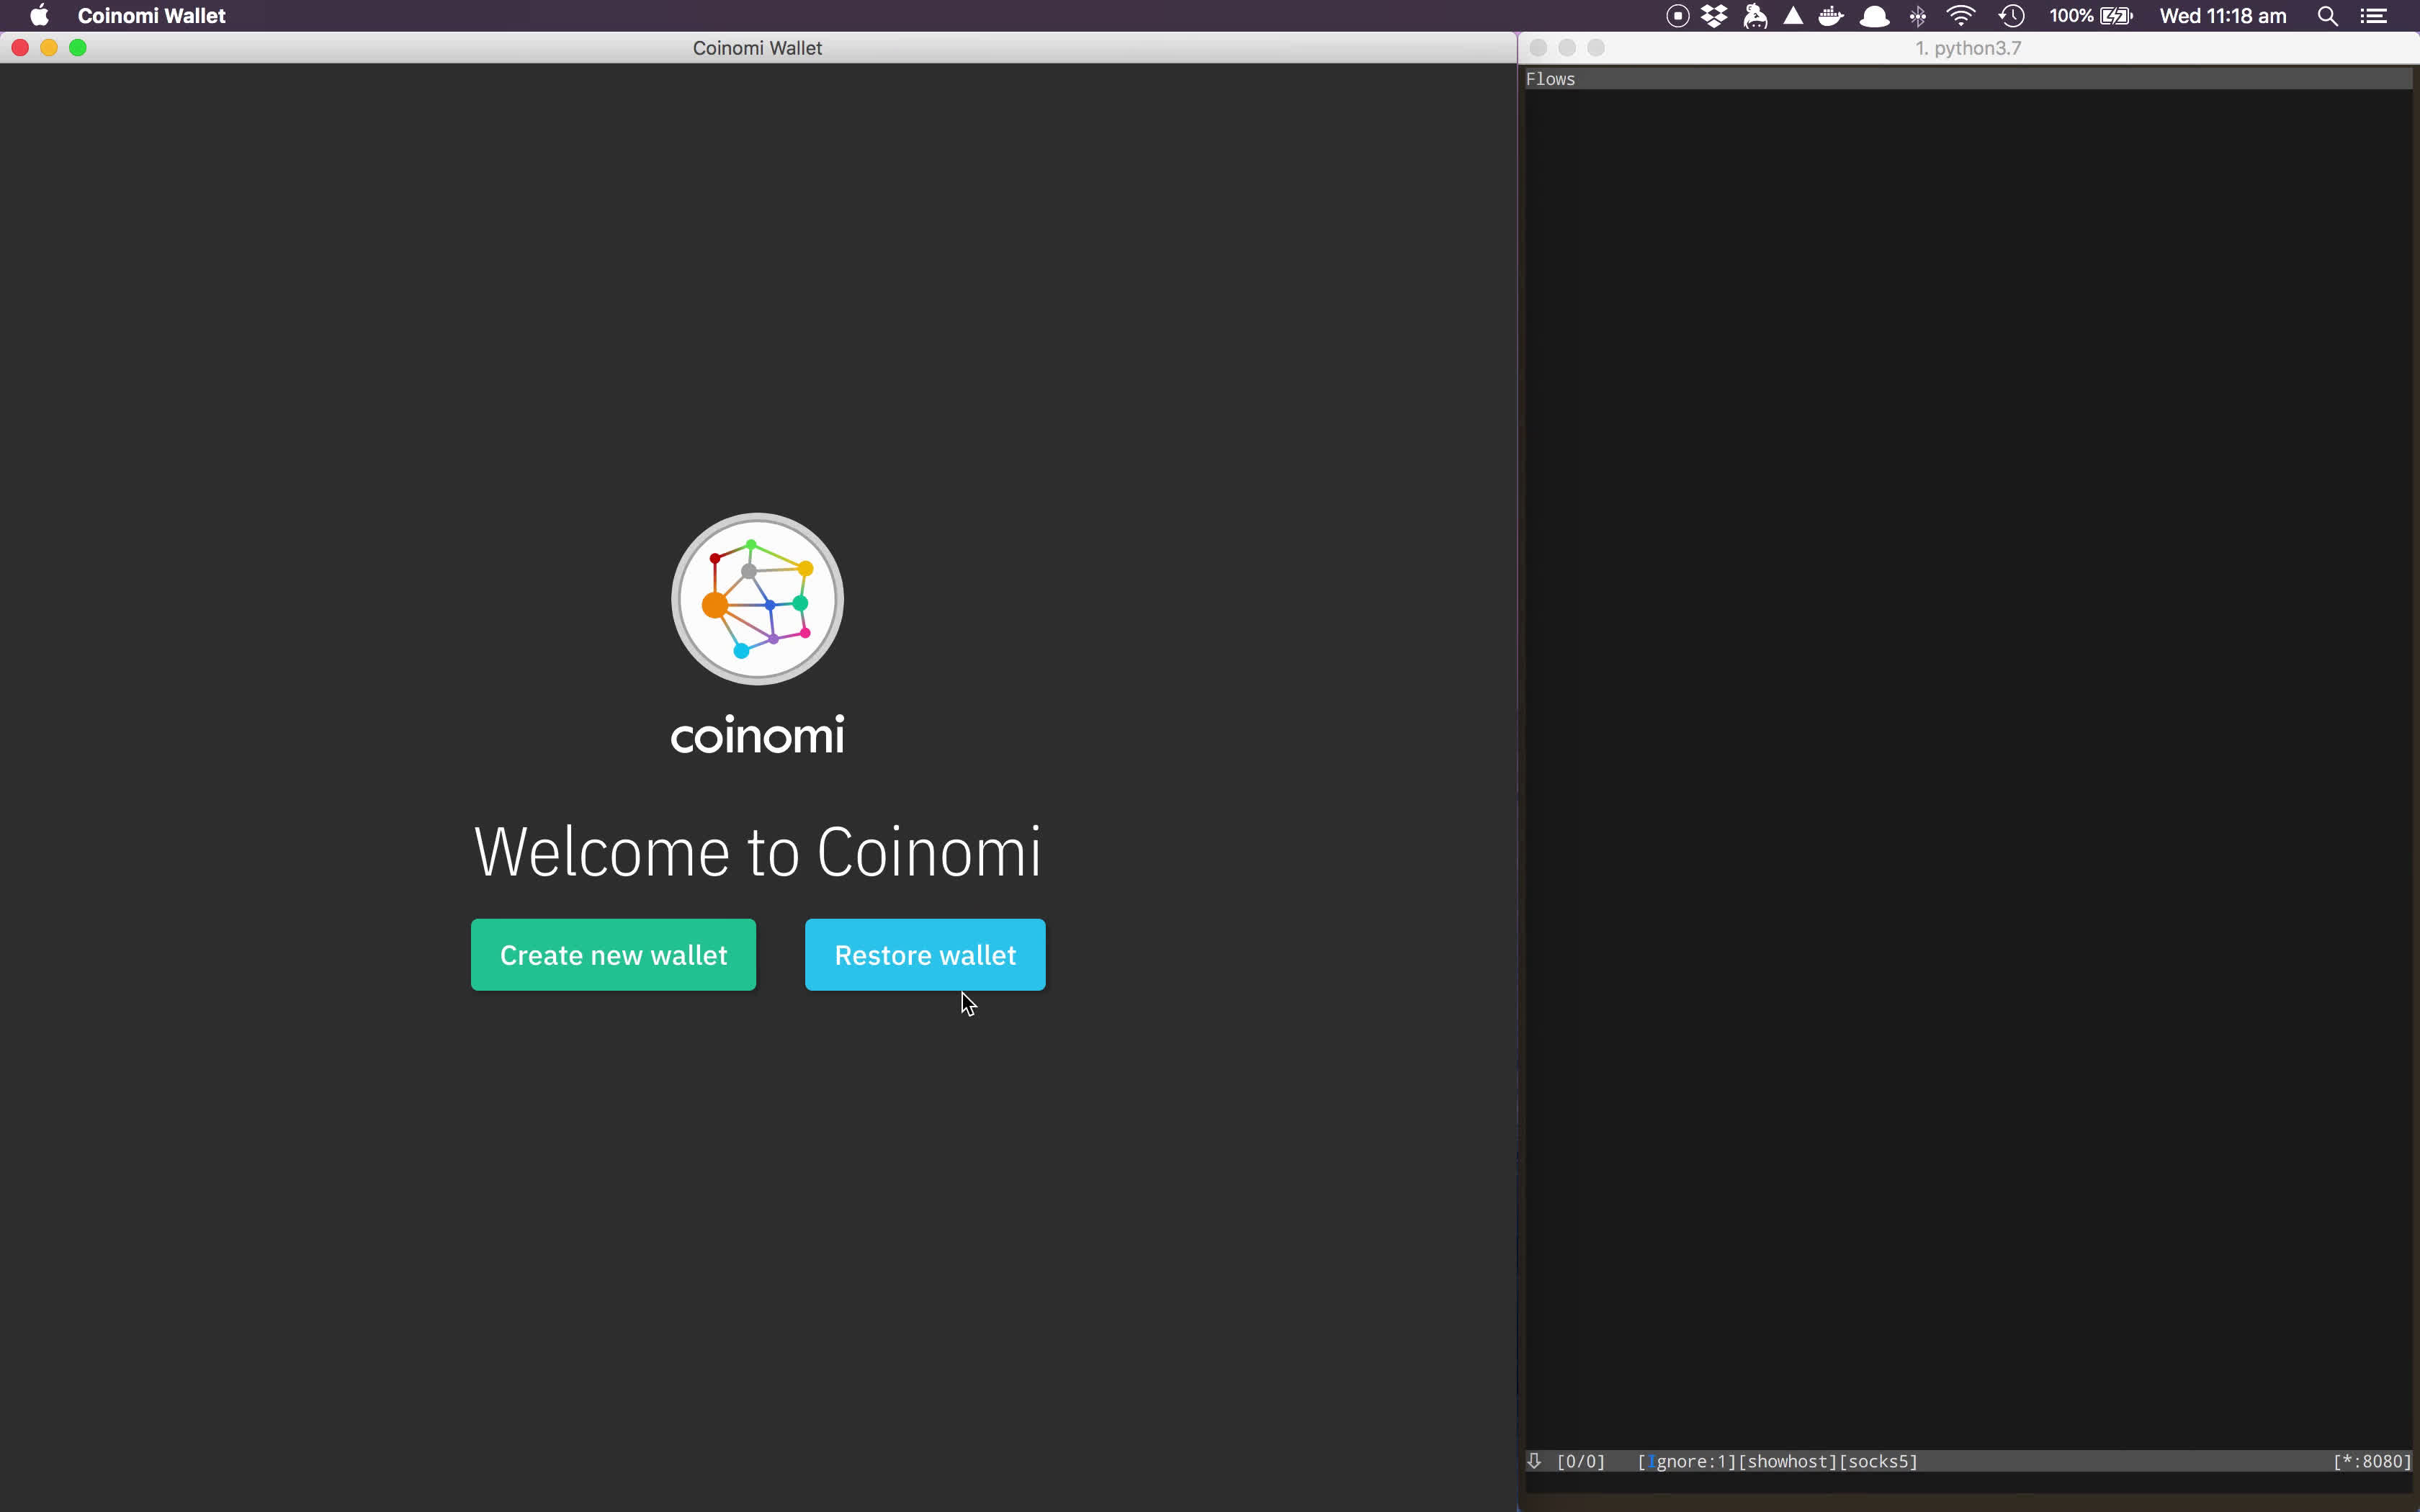Click the showhost option in status bar
Viewport: 2420px width, 1512px height.
click(x=1787, y=1461)
